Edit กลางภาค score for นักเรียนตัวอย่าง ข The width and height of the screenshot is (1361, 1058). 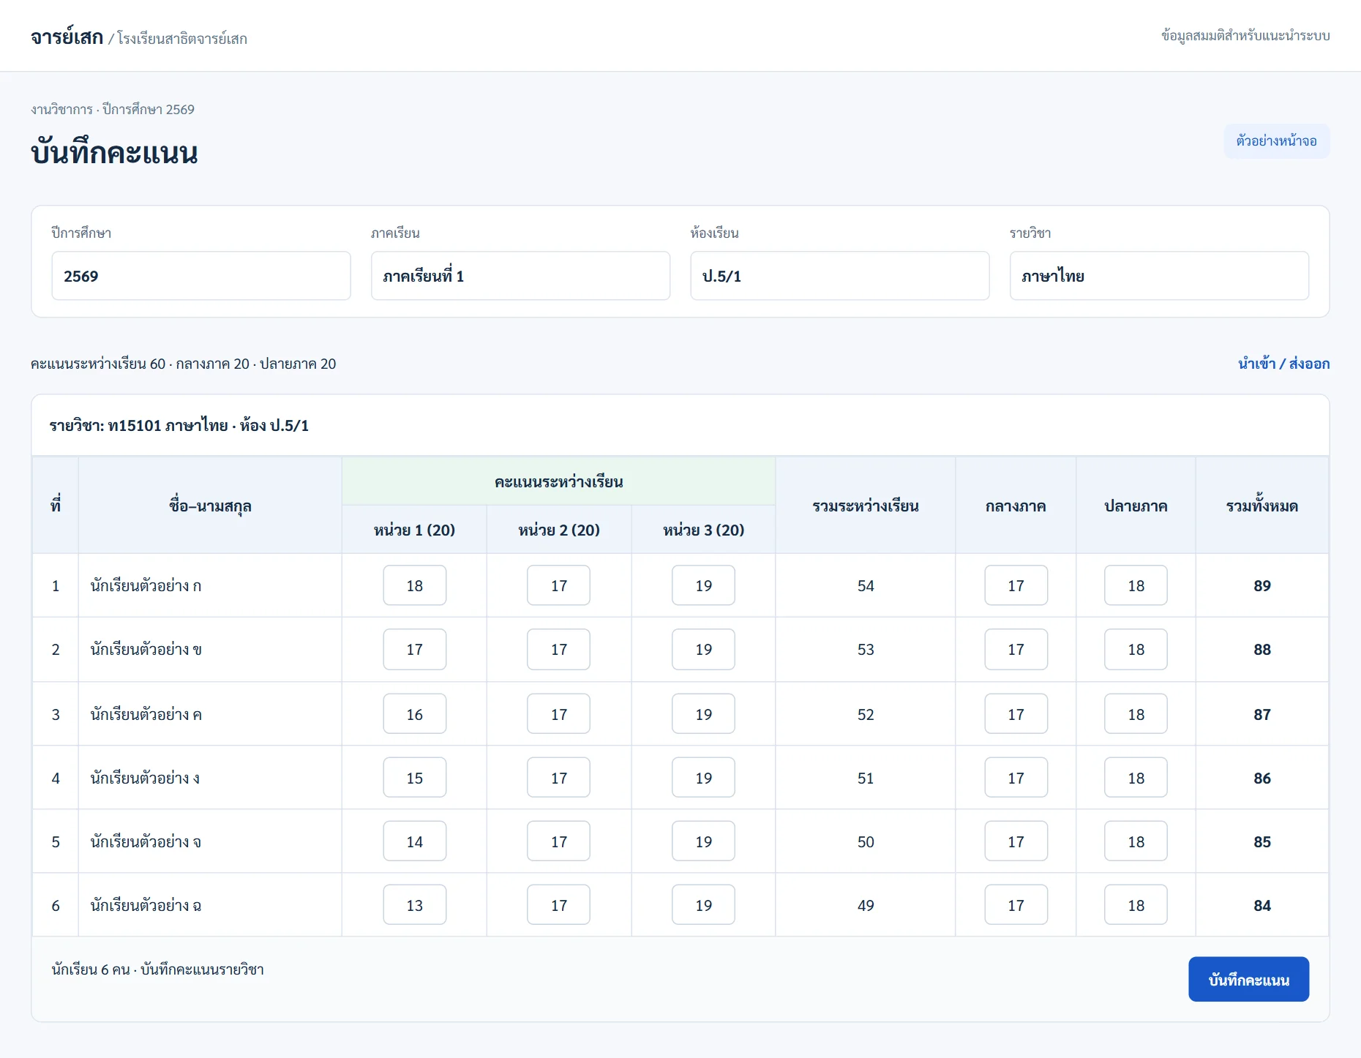[x=1016, y=649]
